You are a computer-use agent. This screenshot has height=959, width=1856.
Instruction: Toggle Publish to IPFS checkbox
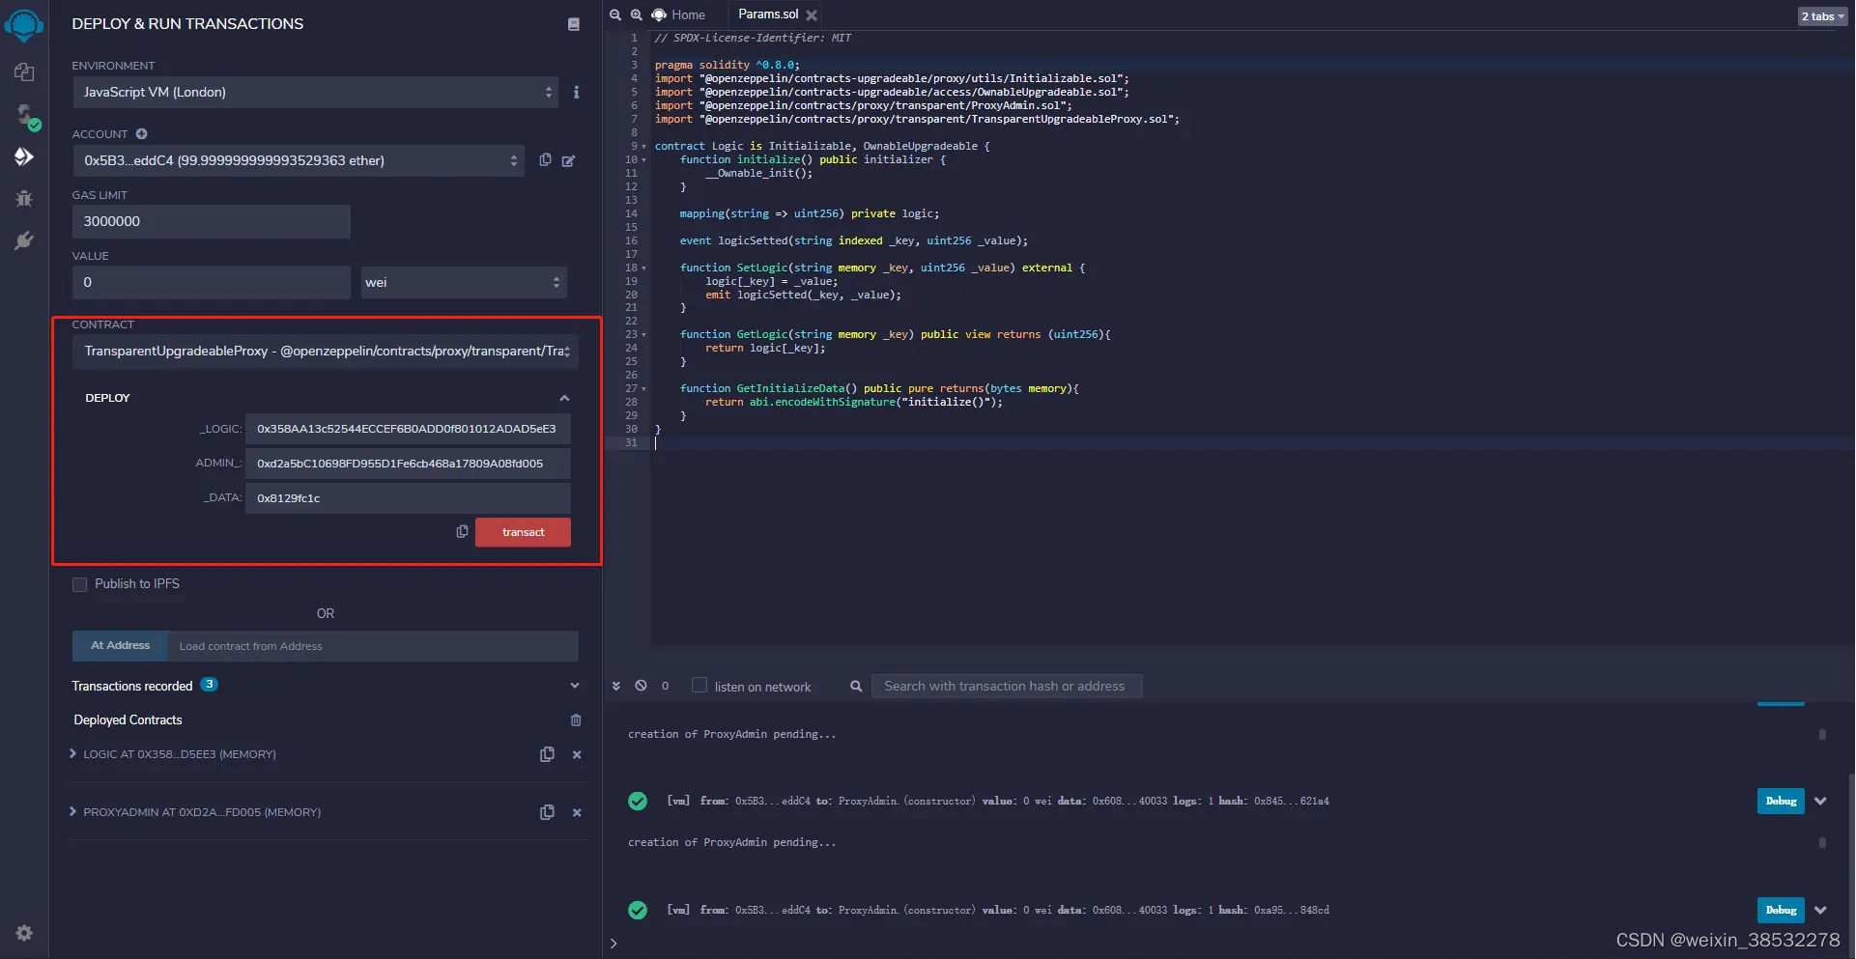[x=80, y=584]
